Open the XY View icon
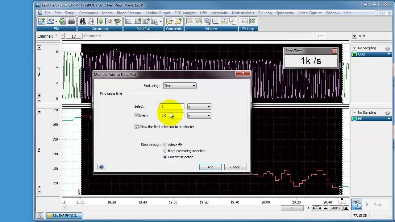 tap(216, 21)
